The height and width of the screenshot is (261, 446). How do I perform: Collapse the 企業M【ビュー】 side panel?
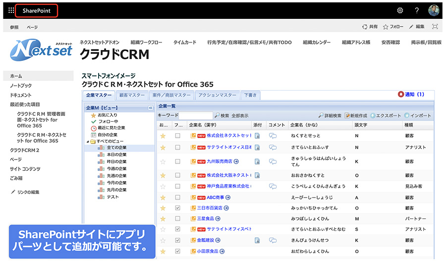point(151,107)
